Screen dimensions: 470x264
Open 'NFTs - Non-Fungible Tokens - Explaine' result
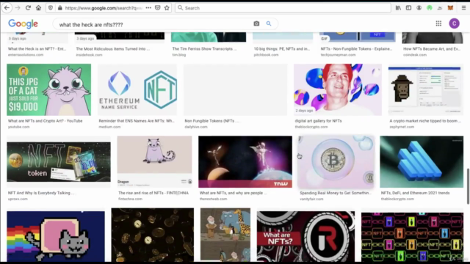click(356, 49)
